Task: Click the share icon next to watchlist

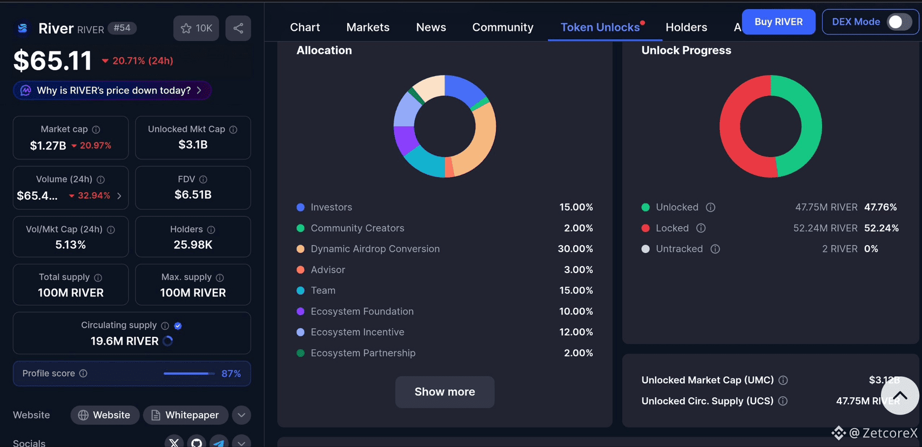Action: 238,28
